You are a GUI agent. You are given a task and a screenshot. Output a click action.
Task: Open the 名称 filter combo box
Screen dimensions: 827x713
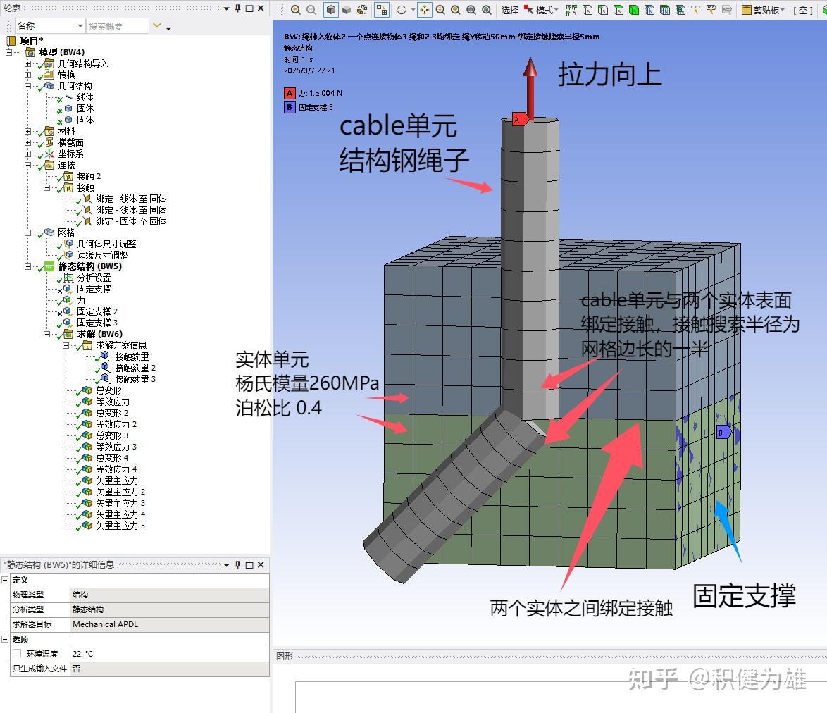[x=49, y=26]
